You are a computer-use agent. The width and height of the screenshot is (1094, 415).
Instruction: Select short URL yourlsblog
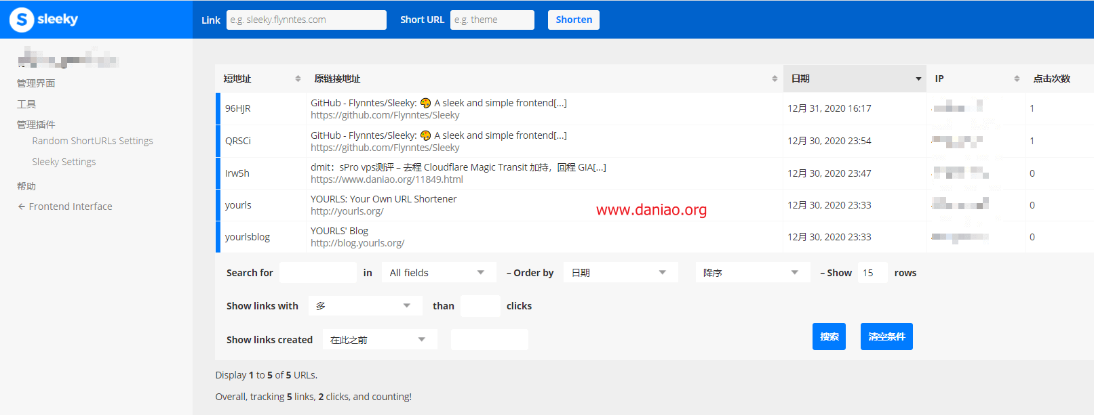tap(248, 237)
